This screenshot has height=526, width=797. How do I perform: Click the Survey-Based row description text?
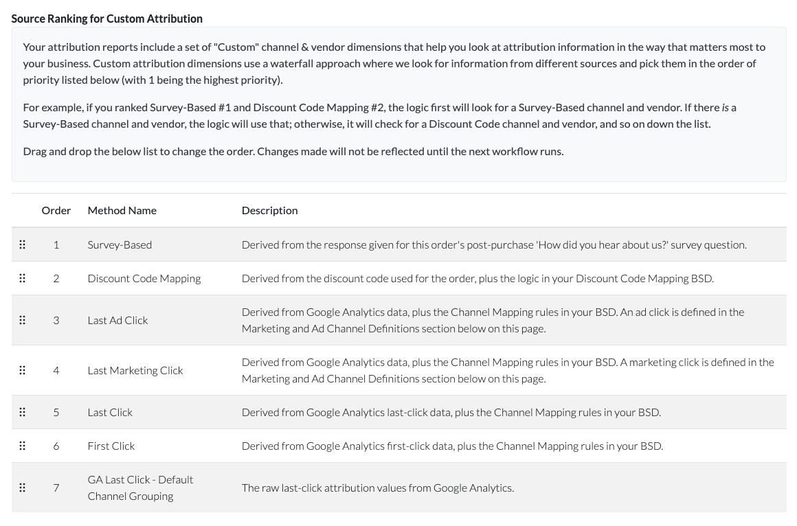(x=493, y=244)
